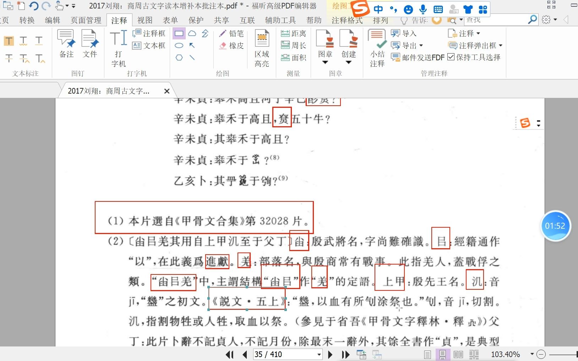Click the zoom out minus button
The width and height of the screenshot is (578, 361).
541,354
